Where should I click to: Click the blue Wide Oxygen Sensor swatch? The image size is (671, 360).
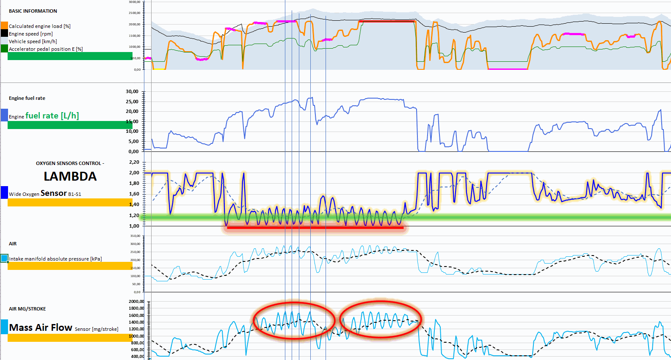[4, 192]
